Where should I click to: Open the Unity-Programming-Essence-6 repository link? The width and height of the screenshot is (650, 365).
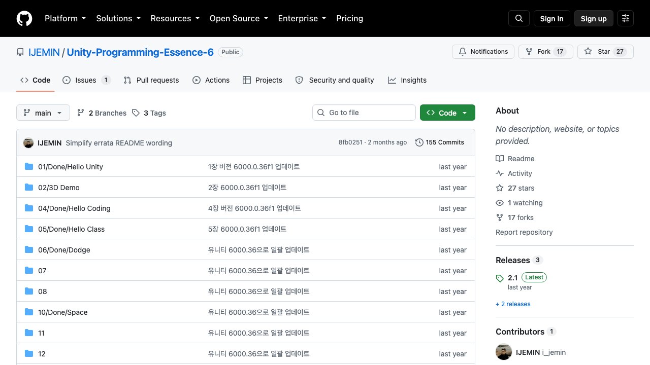coord(140,52)
